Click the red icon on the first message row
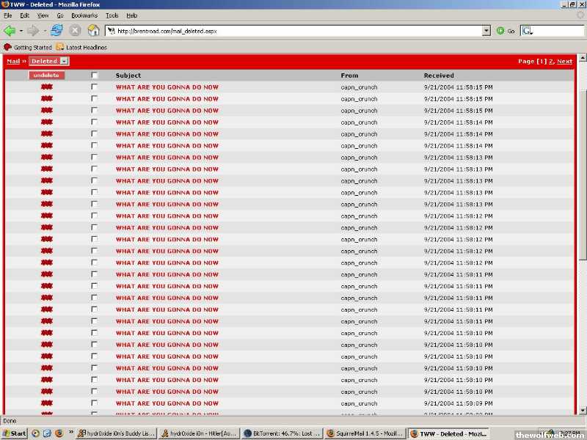Viewport: 587px width, 440px height. [47, 87]
